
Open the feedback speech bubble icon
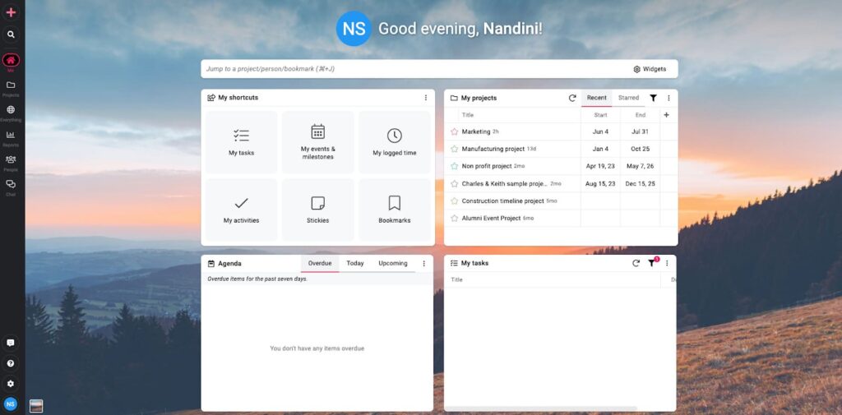tap(10, 343)
